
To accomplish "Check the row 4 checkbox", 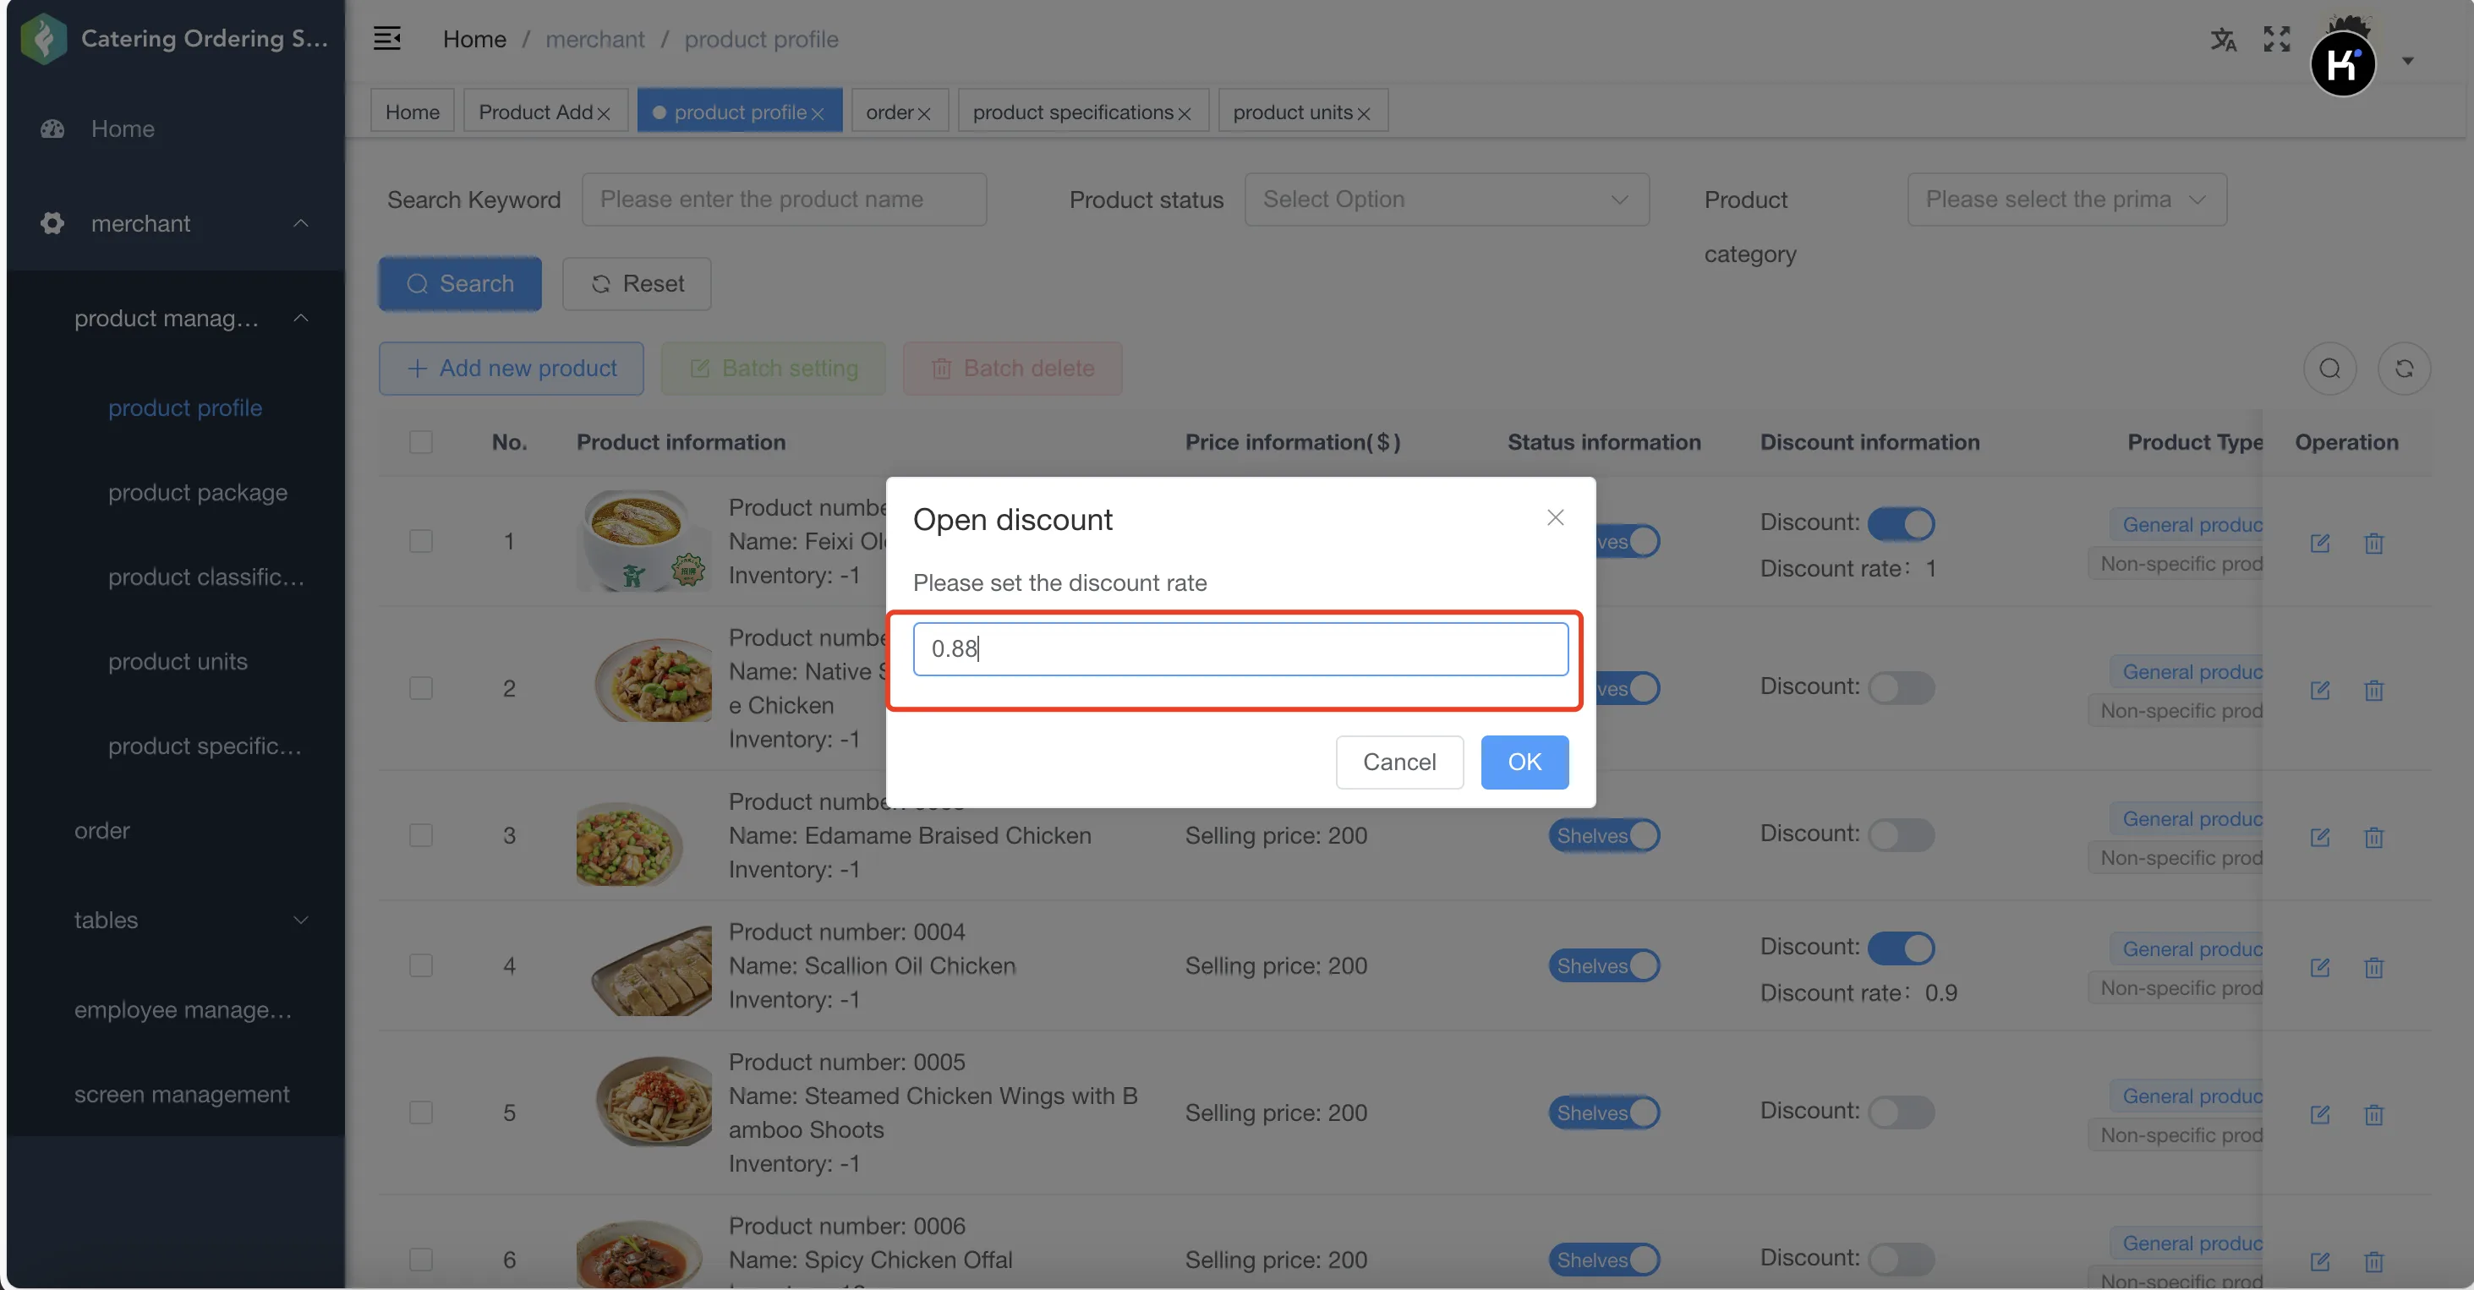I will click(421, 966).
